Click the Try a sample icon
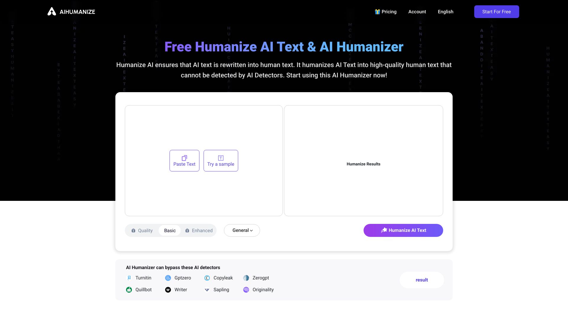 [220, 158]
